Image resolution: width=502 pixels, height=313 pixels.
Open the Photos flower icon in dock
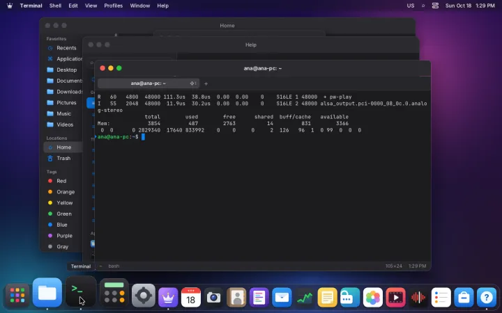tap(373, 298)
